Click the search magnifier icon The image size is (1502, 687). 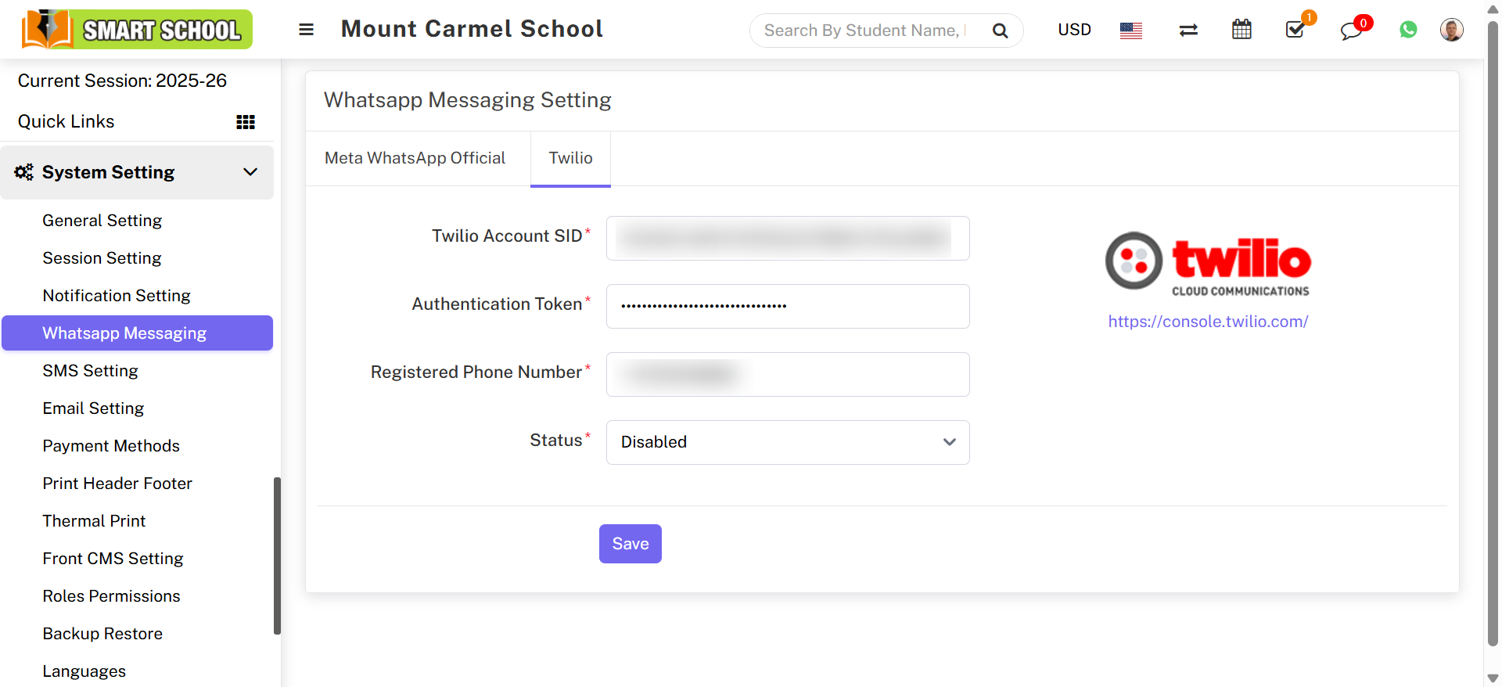click(x=1000, y=31)
